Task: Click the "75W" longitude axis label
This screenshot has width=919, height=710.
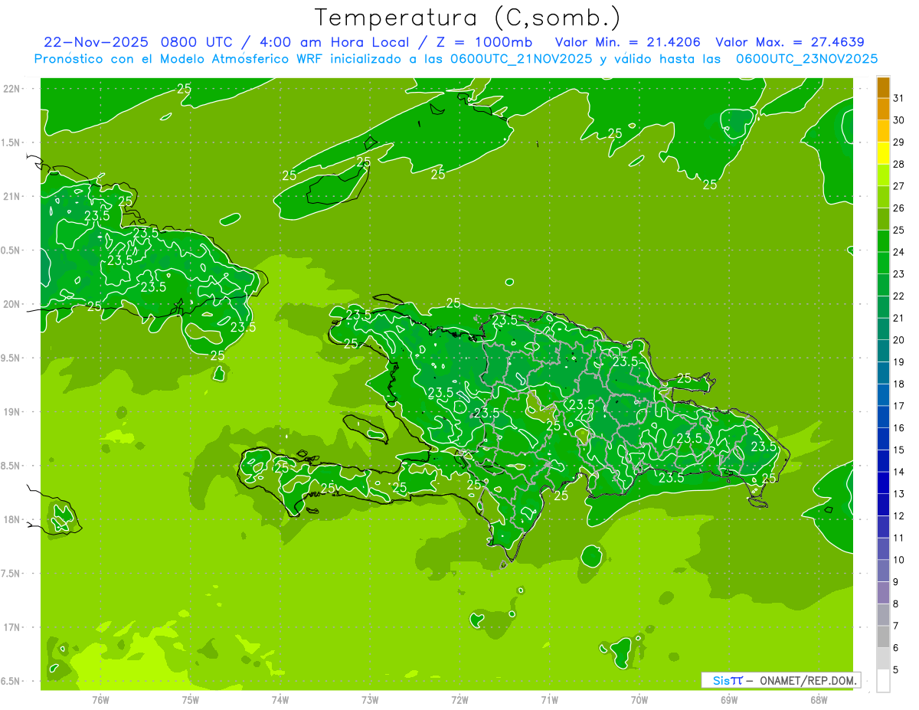Action: click(190, 699)
